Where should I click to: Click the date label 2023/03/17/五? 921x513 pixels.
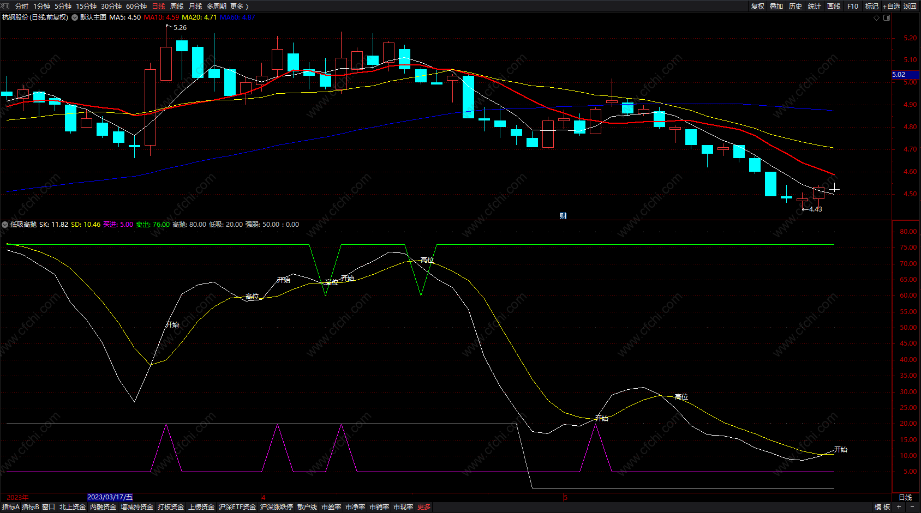click(110, 497)
